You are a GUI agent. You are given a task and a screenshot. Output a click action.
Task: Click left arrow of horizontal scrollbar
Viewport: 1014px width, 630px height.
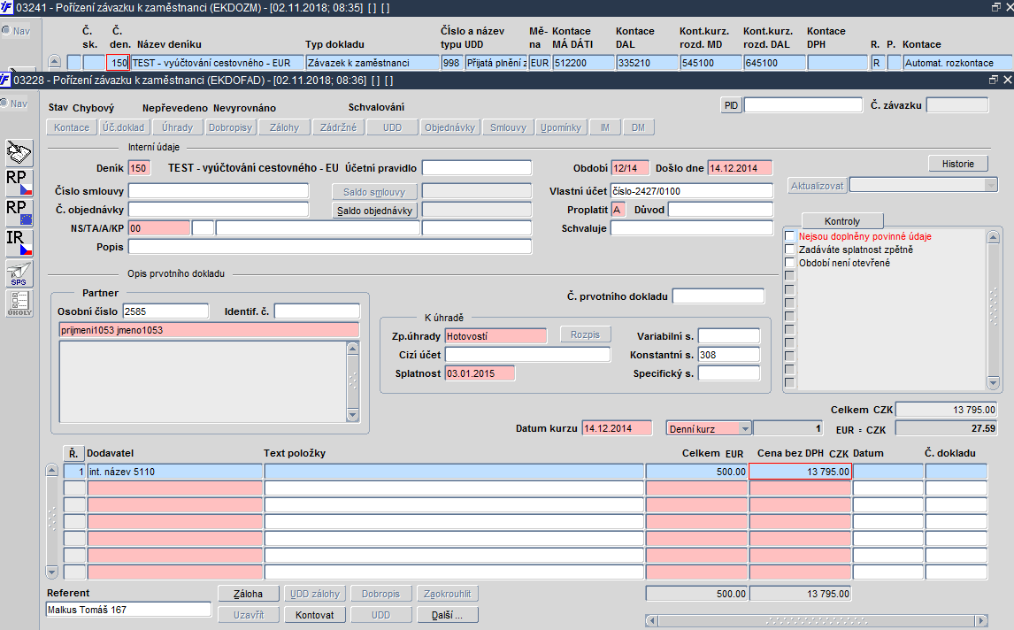click(652, 621)
